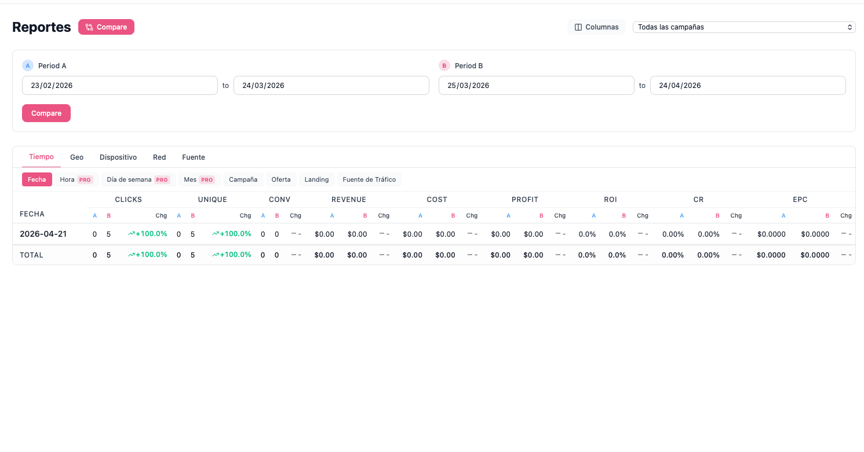Switch to the Fuente tab

pos(194,157)
